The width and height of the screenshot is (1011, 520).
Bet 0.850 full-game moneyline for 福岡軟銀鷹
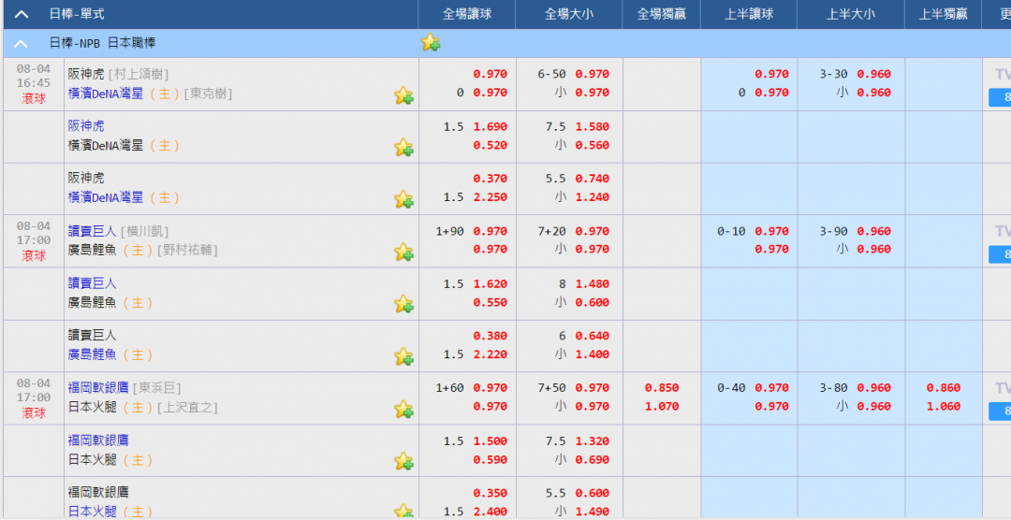(662, 388)
